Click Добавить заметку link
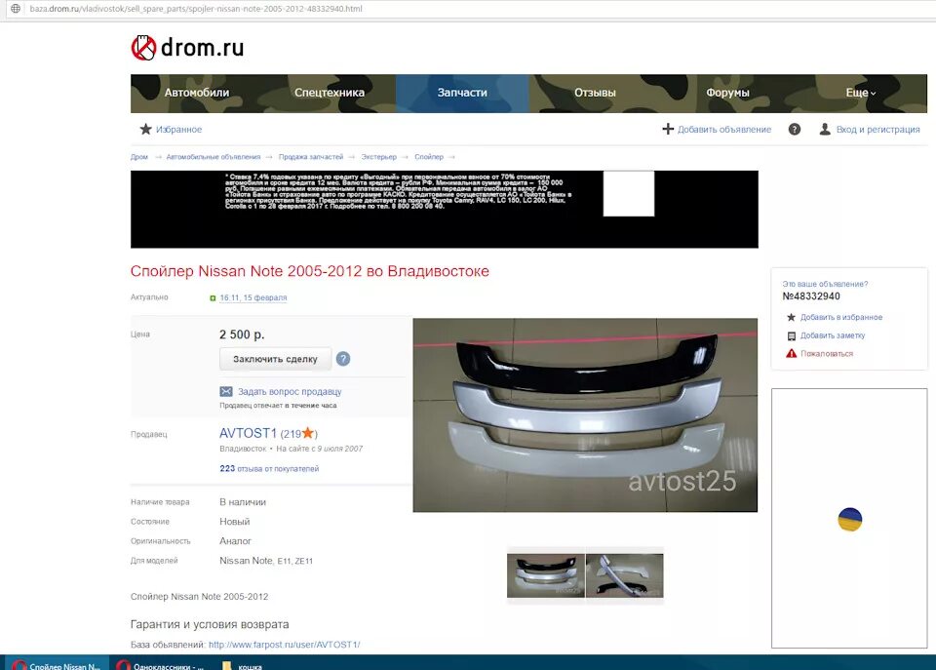 pyautogui.click(x=832, y=335)
